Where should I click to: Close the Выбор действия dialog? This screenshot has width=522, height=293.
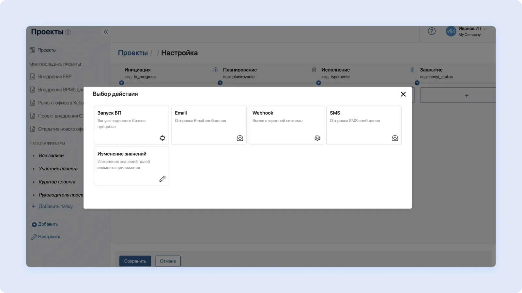point(403,94)
